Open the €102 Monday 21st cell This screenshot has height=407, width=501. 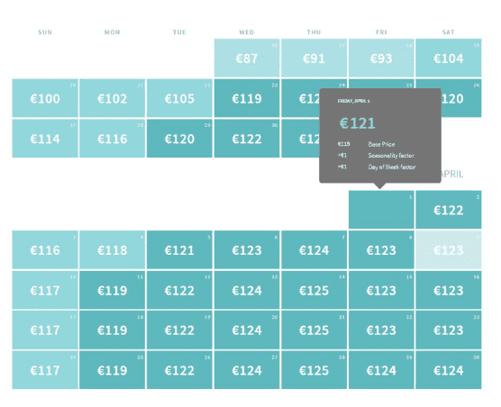coord(112,98)
